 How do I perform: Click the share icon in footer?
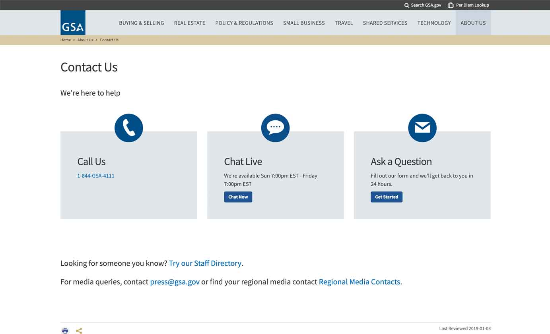79,331
